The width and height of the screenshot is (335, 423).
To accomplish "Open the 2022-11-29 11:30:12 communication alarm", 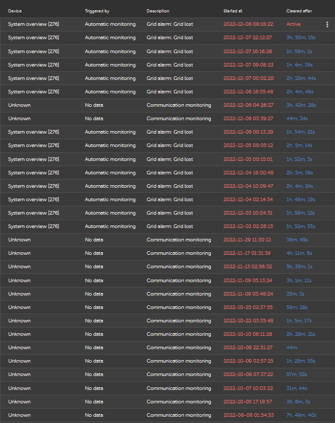I will (167, 240).
